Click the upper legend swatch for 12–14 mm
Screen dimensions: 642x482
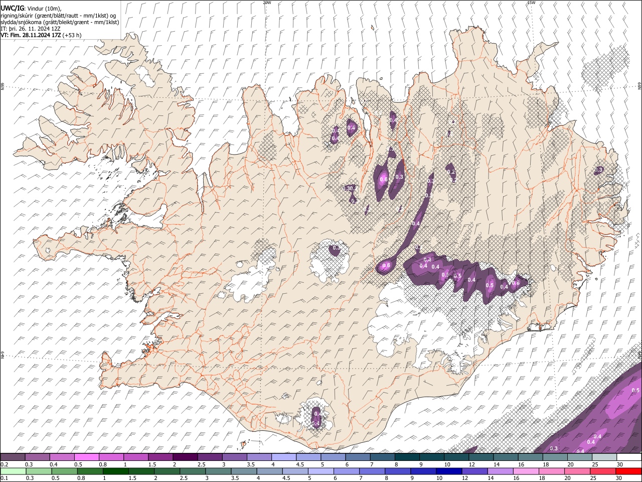click(x=480, y=457)
